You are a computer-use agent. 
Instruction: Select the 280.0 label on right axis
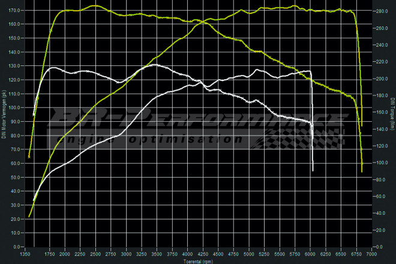(x=379, y=11)
